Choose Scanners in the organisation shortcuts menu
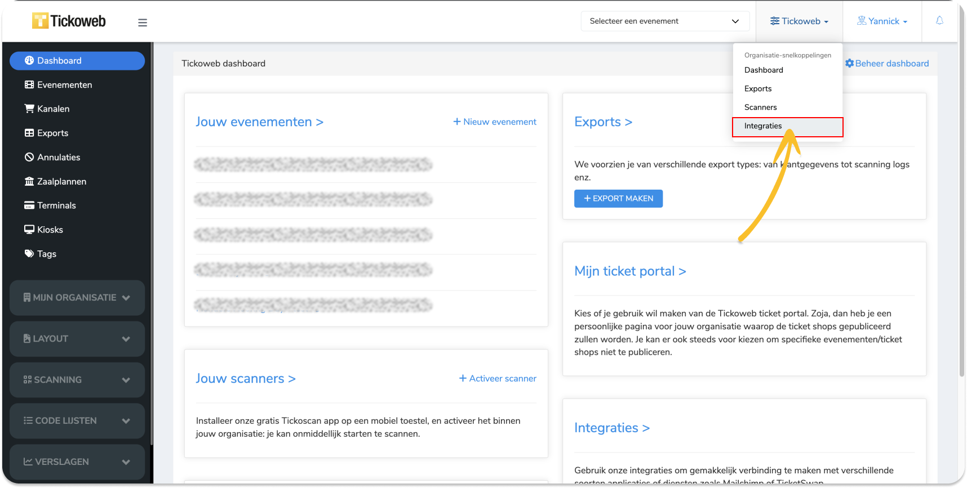 788,108
